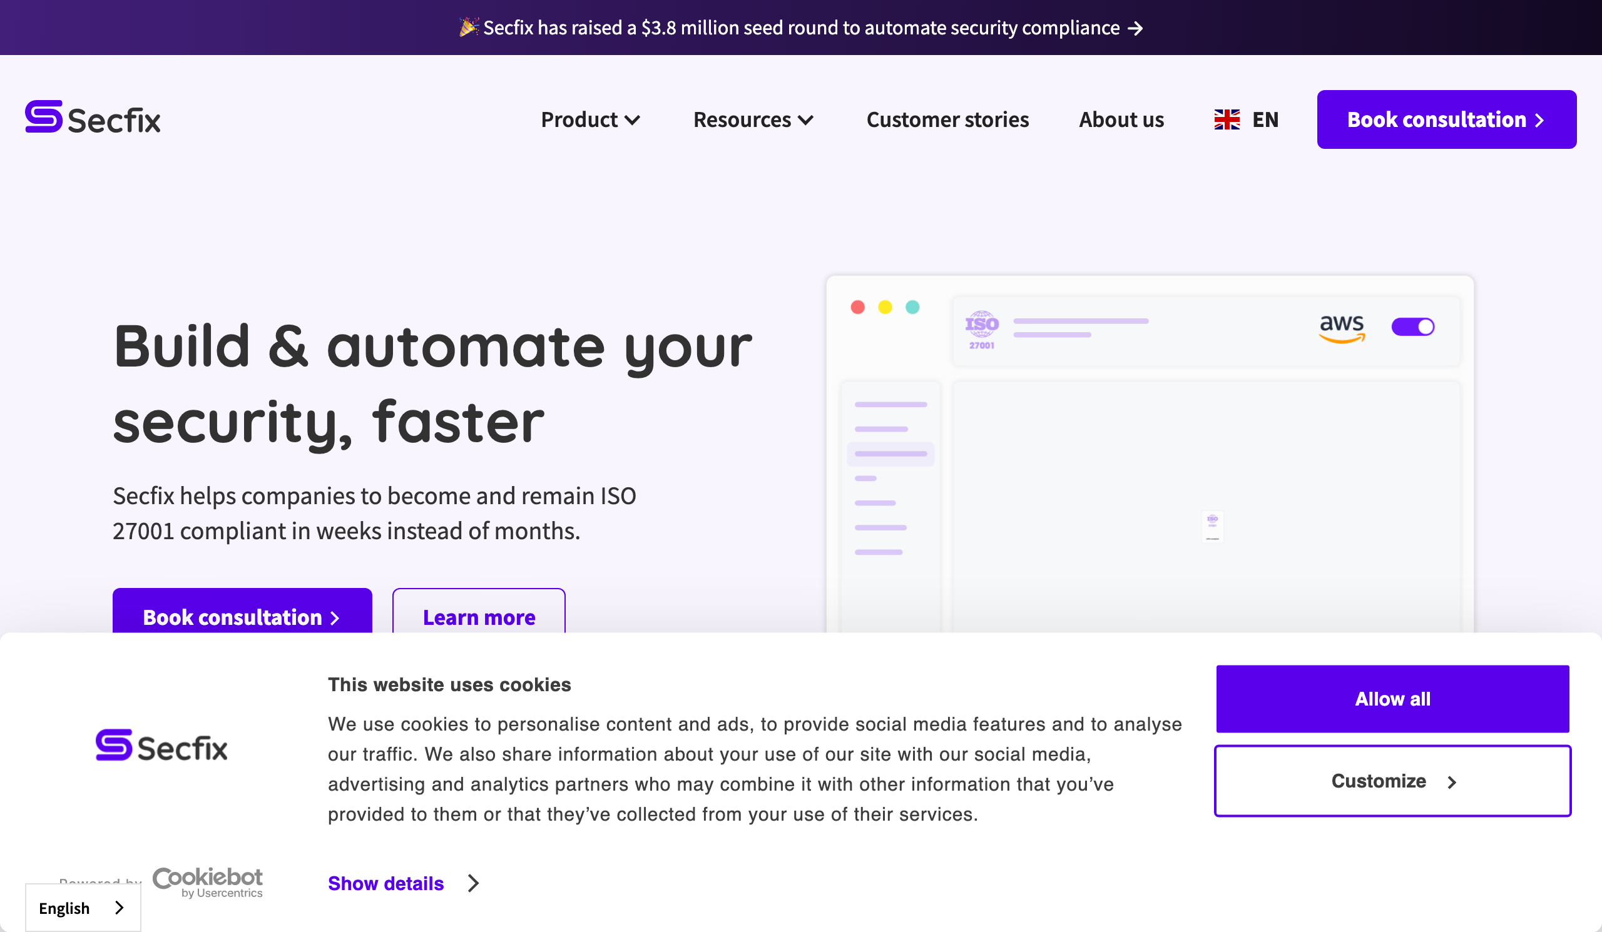Click the small ISO document thumbnail in illustration
The width and height of the screenshot is (1602, 932).
click(x=1212, y=526)
